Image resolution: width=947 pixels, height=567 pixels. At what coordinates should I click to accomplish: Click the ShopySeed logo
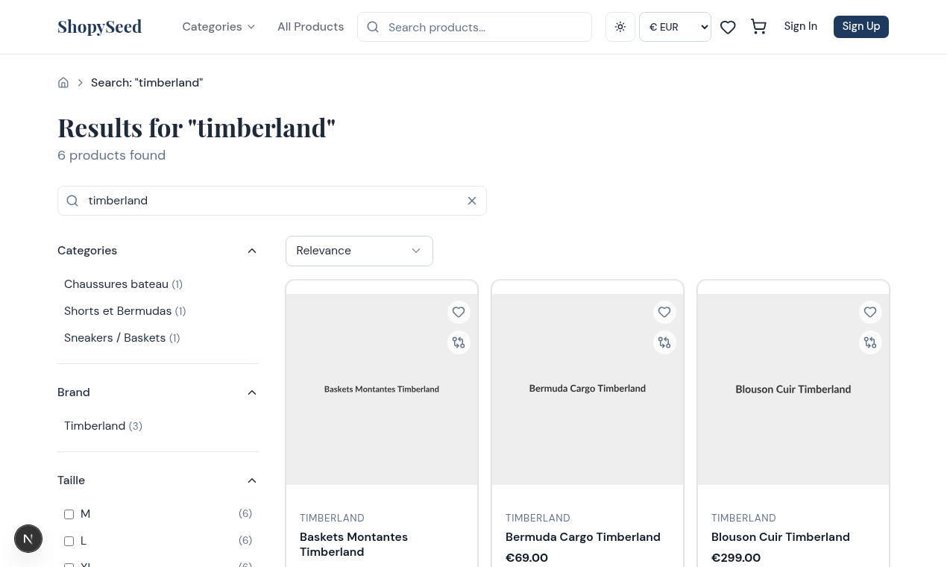point(99,27)
